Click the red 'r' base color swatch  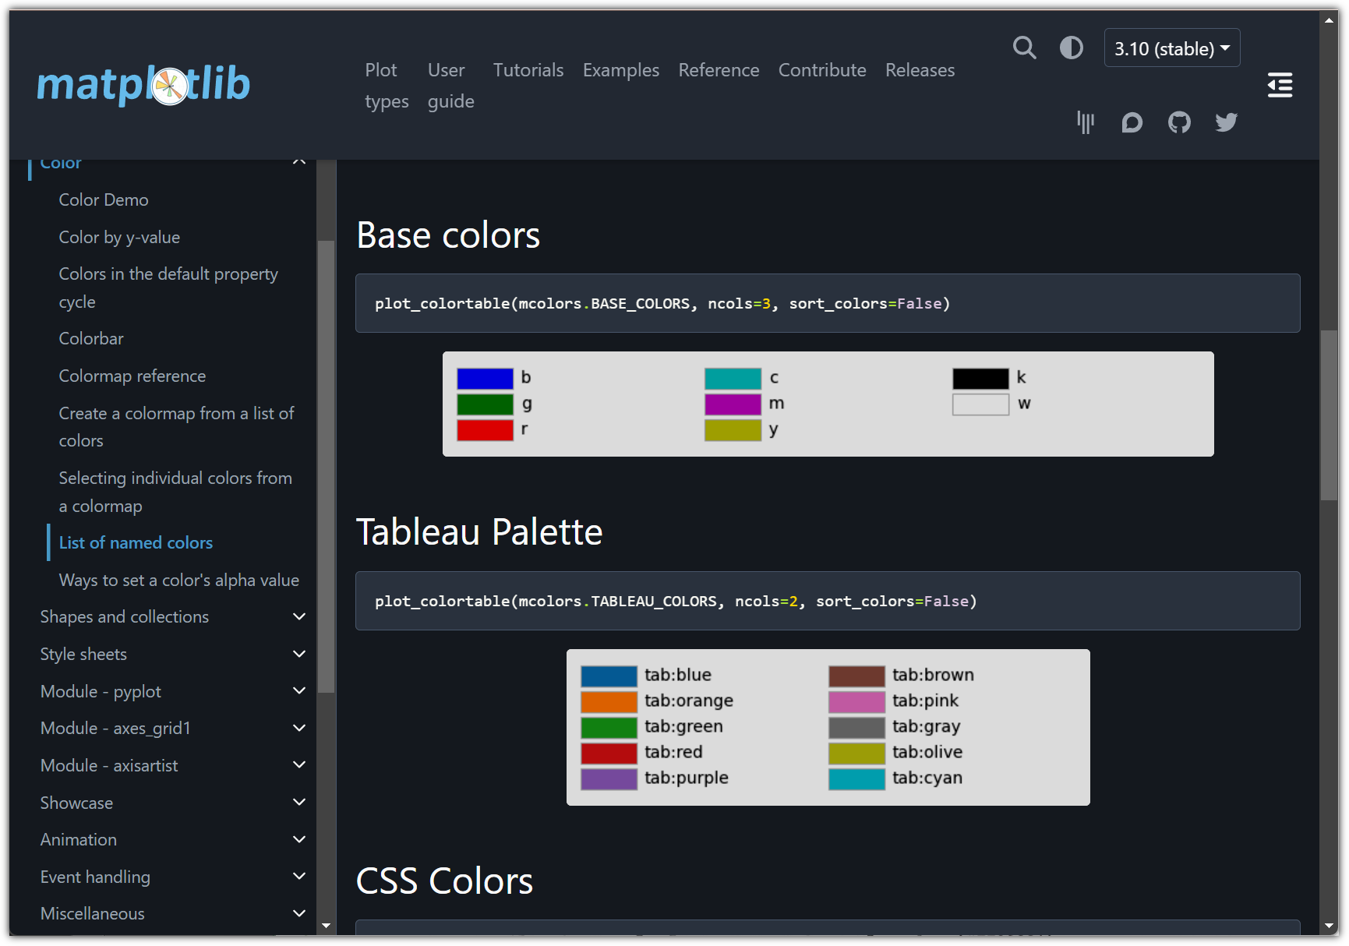click(485, 430)
